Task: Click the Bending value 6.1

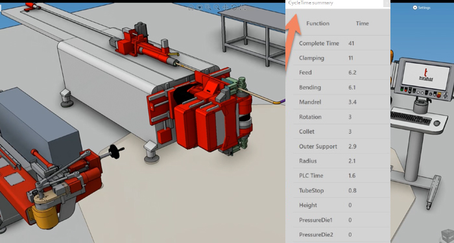Action: [352, 87]
